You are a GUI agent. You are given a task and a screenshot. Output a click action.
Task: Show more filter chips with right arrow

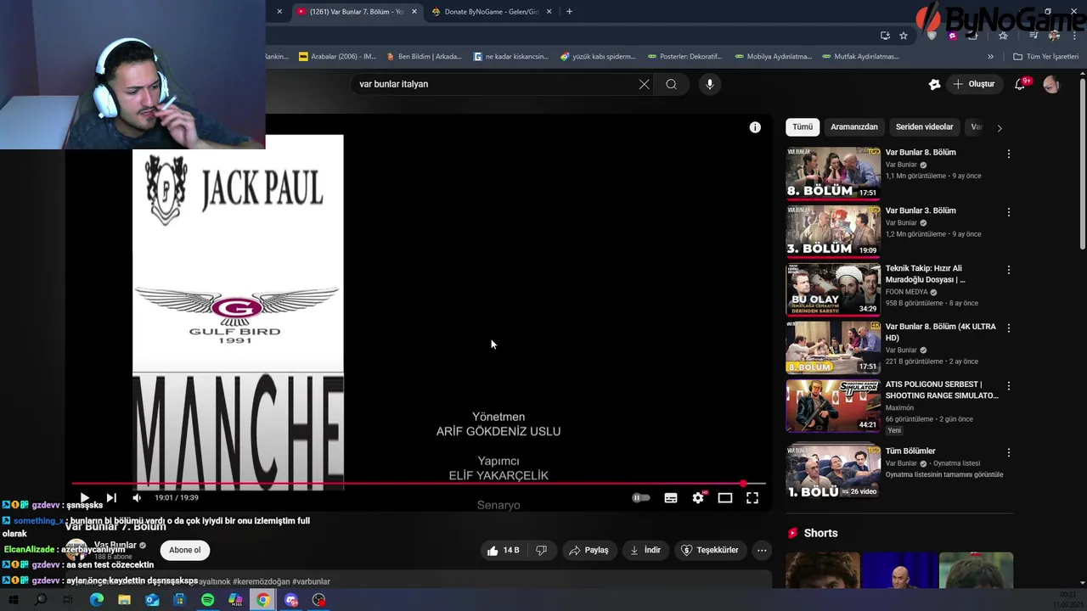pos(1000,128)
